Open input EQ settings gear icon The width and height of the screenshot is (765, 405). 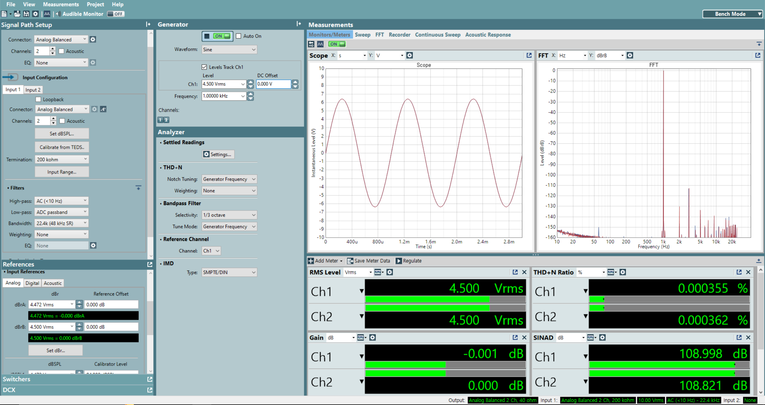93,245
